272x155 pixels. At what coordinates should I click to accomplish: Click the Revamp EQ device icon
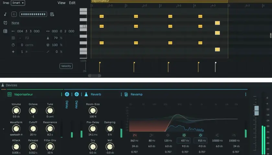point(126,94)
